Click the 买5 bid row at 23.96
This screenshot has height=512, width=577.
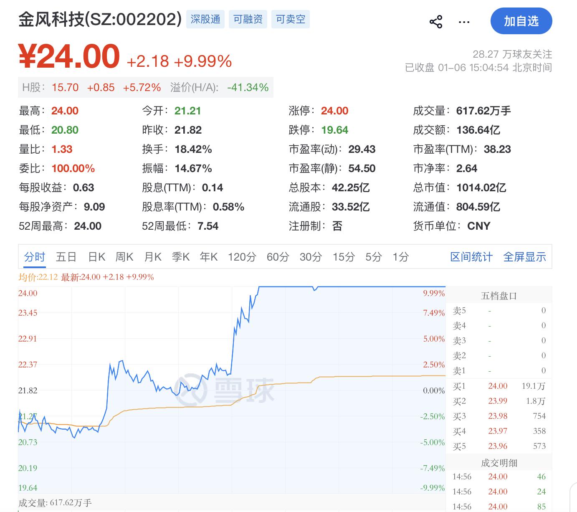click(499, 446)
